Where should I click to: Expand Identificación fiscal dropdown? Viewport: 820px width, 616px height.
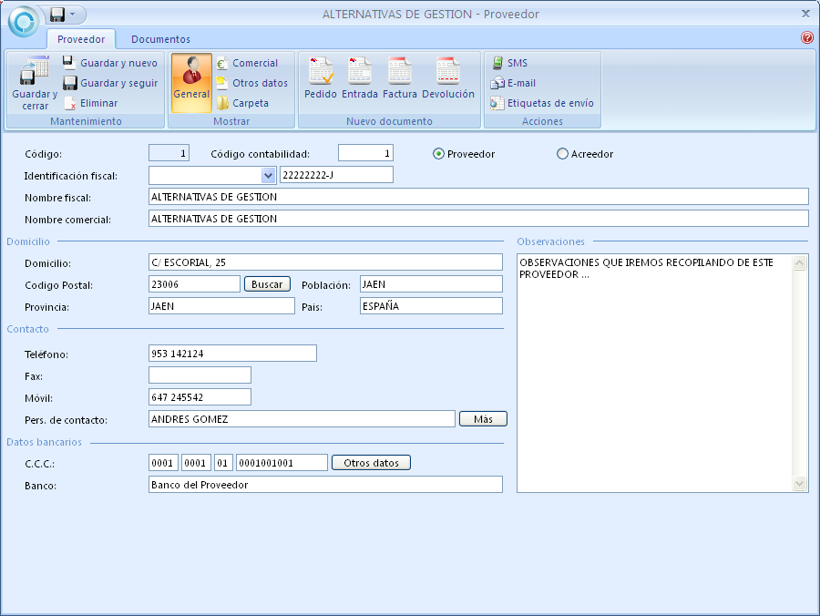tap(268, 175)
